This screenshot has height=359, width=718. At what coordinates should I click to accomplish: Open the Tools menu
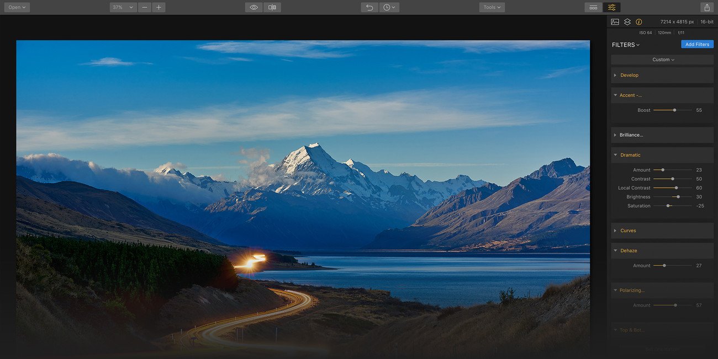coord(492,7)
